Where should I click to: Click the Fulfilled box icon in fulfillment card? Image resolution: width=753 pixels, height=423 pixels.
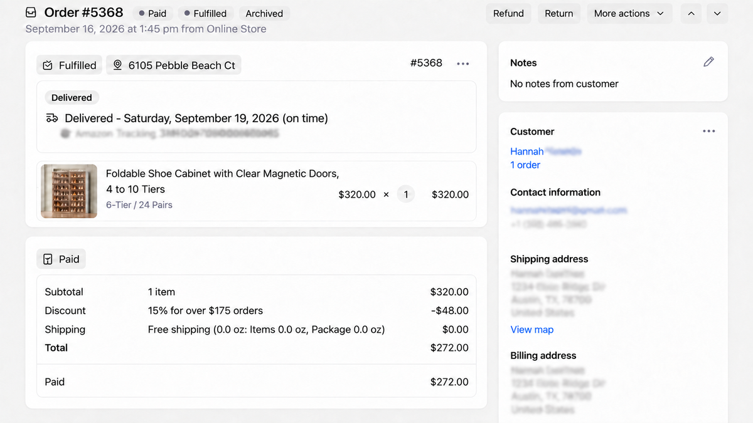tap(48, 65)
